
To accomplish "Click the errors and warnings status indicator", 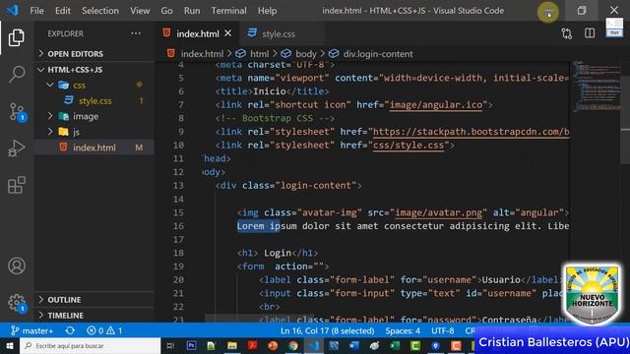I will [x=104, y=330].
